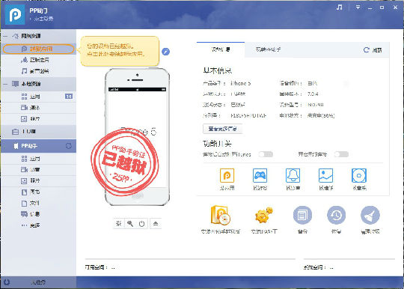Switch to the device info tab
This screenshot has width=404, height=289.
[x=221, y=49]
